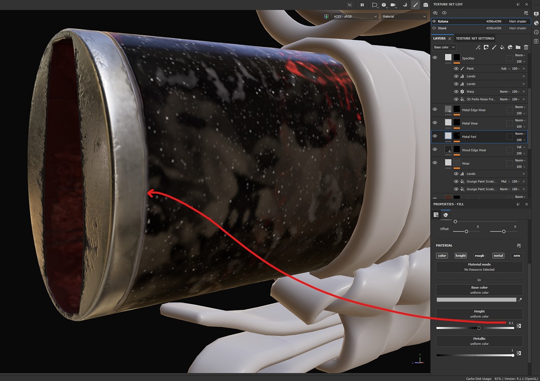Pick base color with eyedropper icon
The width and height of the screenshot is (540, 381).
pyautogui.click(x=520, y=300)
